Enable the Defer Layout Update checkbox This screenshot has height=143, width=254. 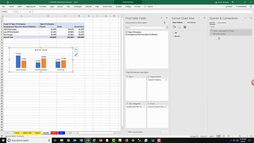[x=127, y=132]
